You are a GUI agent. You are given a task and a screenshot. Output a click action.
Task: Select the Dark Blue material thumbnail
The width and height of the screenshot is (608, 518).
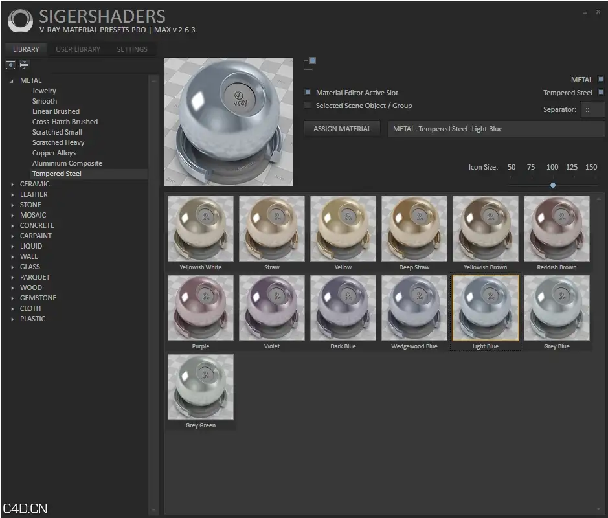(x=343, y=308)
